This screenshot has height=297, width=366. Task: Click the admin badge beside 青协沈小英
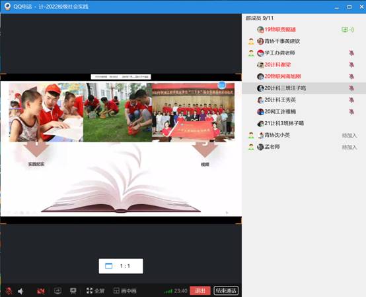(x=251, y=135)
